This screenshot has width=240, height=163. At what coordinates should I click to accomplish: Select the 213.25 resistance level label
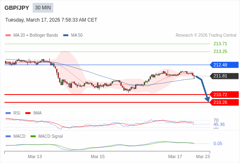[x=220, y=51]
